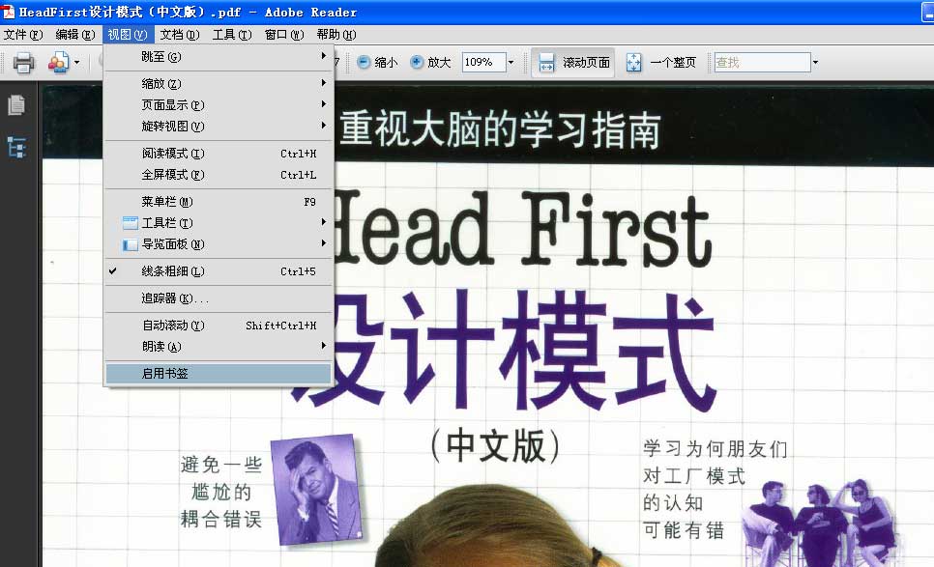Expand the 页面显示 submenu
The image size is (934, 567).
(x=218, y=105)
